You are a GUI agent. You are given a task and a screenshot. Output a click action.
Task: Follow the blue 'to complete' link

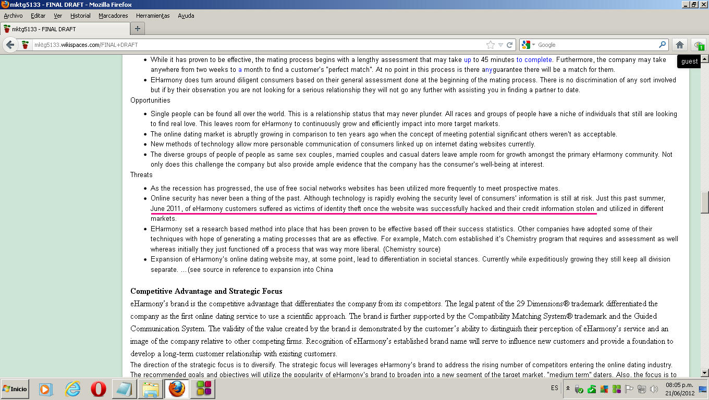pos(534,60)
